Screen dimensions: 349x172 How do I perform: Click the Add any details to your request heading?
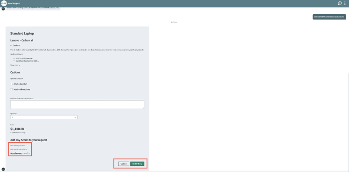29,140
